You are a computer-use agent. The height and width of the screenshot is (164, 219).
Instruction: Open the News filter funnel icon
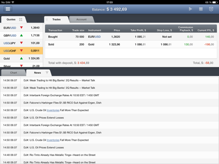[47, 72]
